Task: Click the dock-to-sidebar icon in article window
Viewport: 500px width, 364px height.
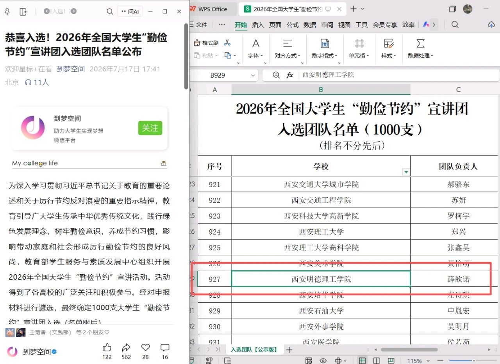Action: 23,12
